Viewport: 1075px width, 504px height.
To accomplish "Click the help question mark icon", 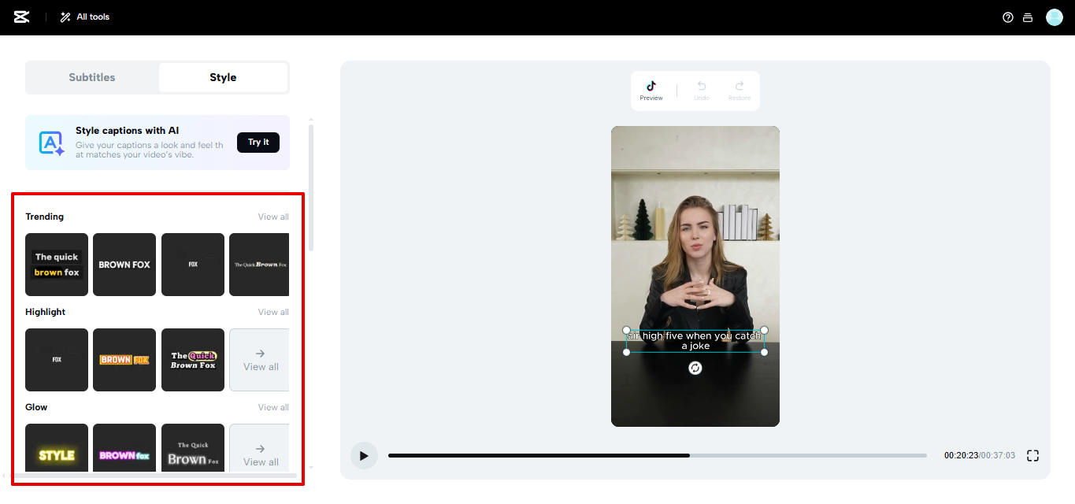I will pyautogui.click(x=1007, y=17).
